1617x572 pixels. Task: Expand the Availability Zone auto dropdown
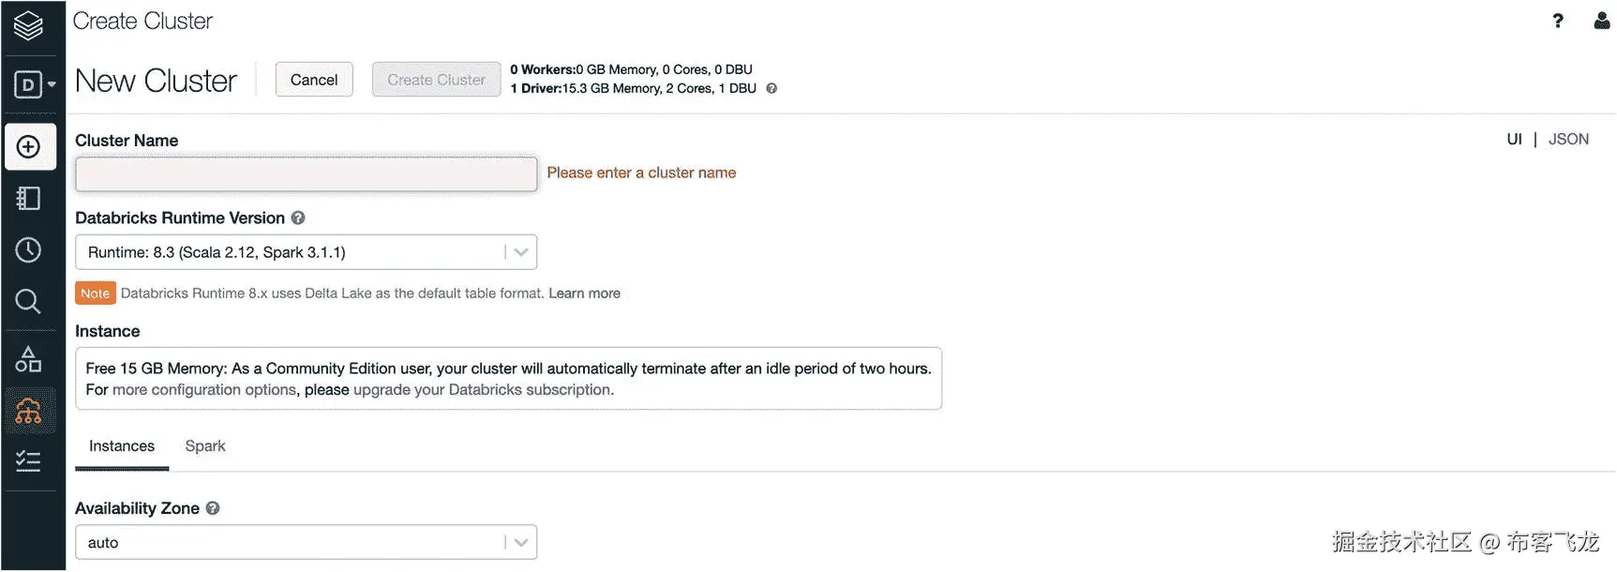point(306,543)
